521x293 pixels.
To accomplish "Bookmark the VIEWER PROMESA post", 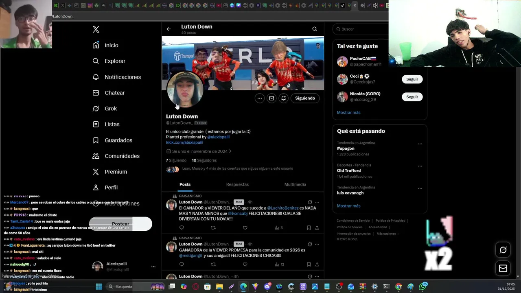I will (309, 265).
